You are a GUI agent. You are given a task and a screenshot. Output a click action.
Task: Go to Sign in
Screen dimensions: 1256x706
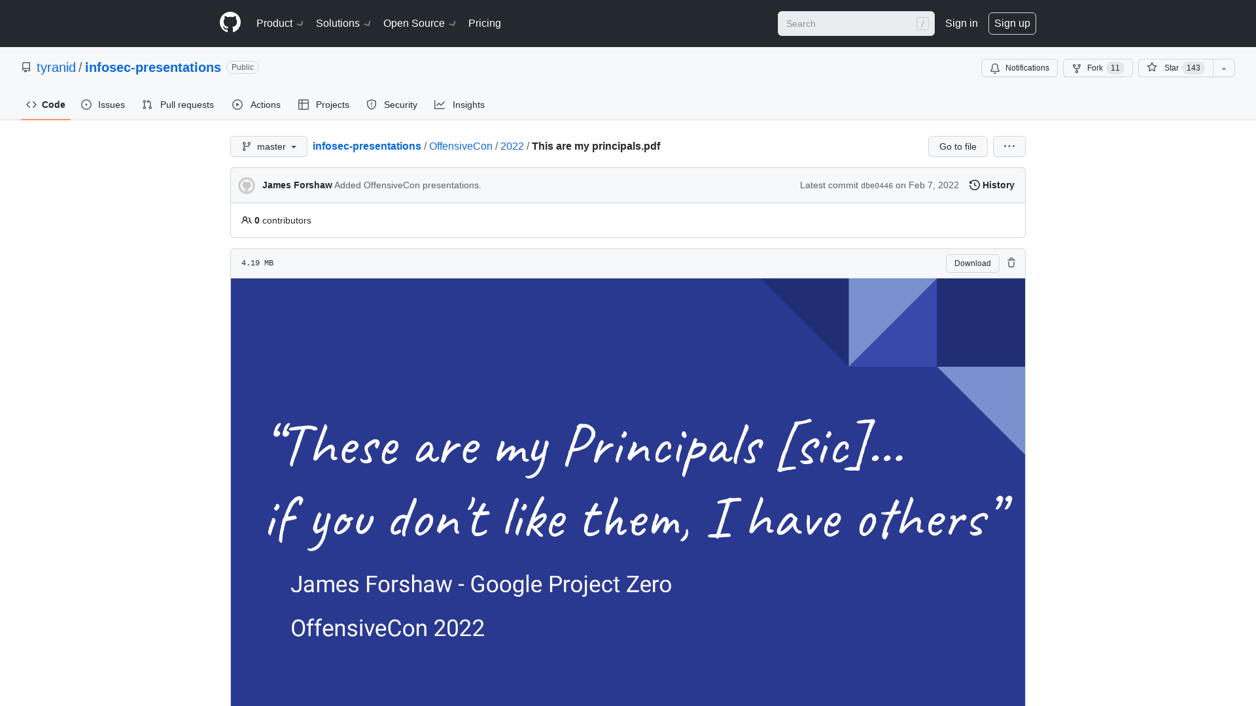tap(961, 23)
